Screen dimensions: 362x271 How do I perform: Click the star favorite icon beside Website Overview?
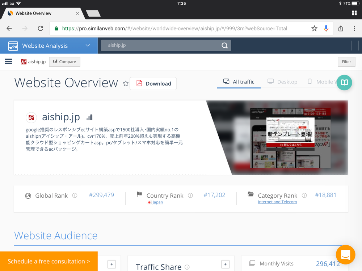(126, 83)
